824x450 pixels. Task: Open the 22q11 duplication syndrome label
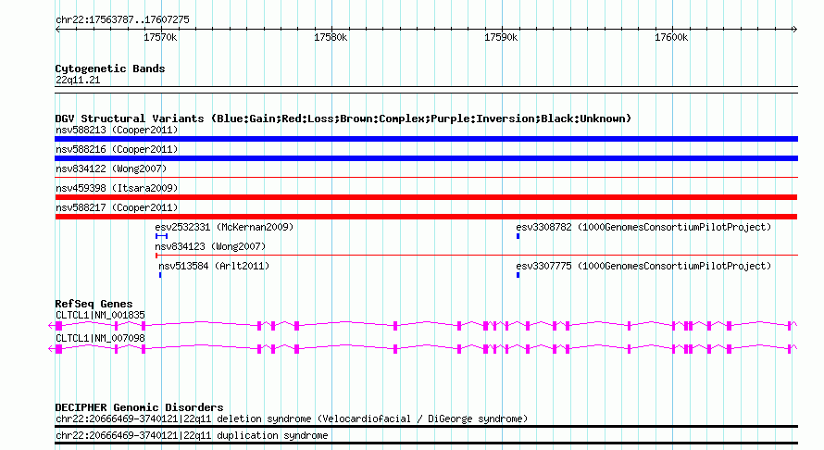pos(192,436)
